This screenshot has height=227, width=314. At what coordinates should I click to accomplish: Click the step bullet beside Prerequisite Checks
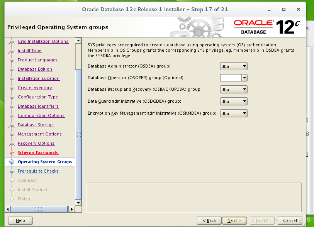pyautogui.click(x=12, y=171)
